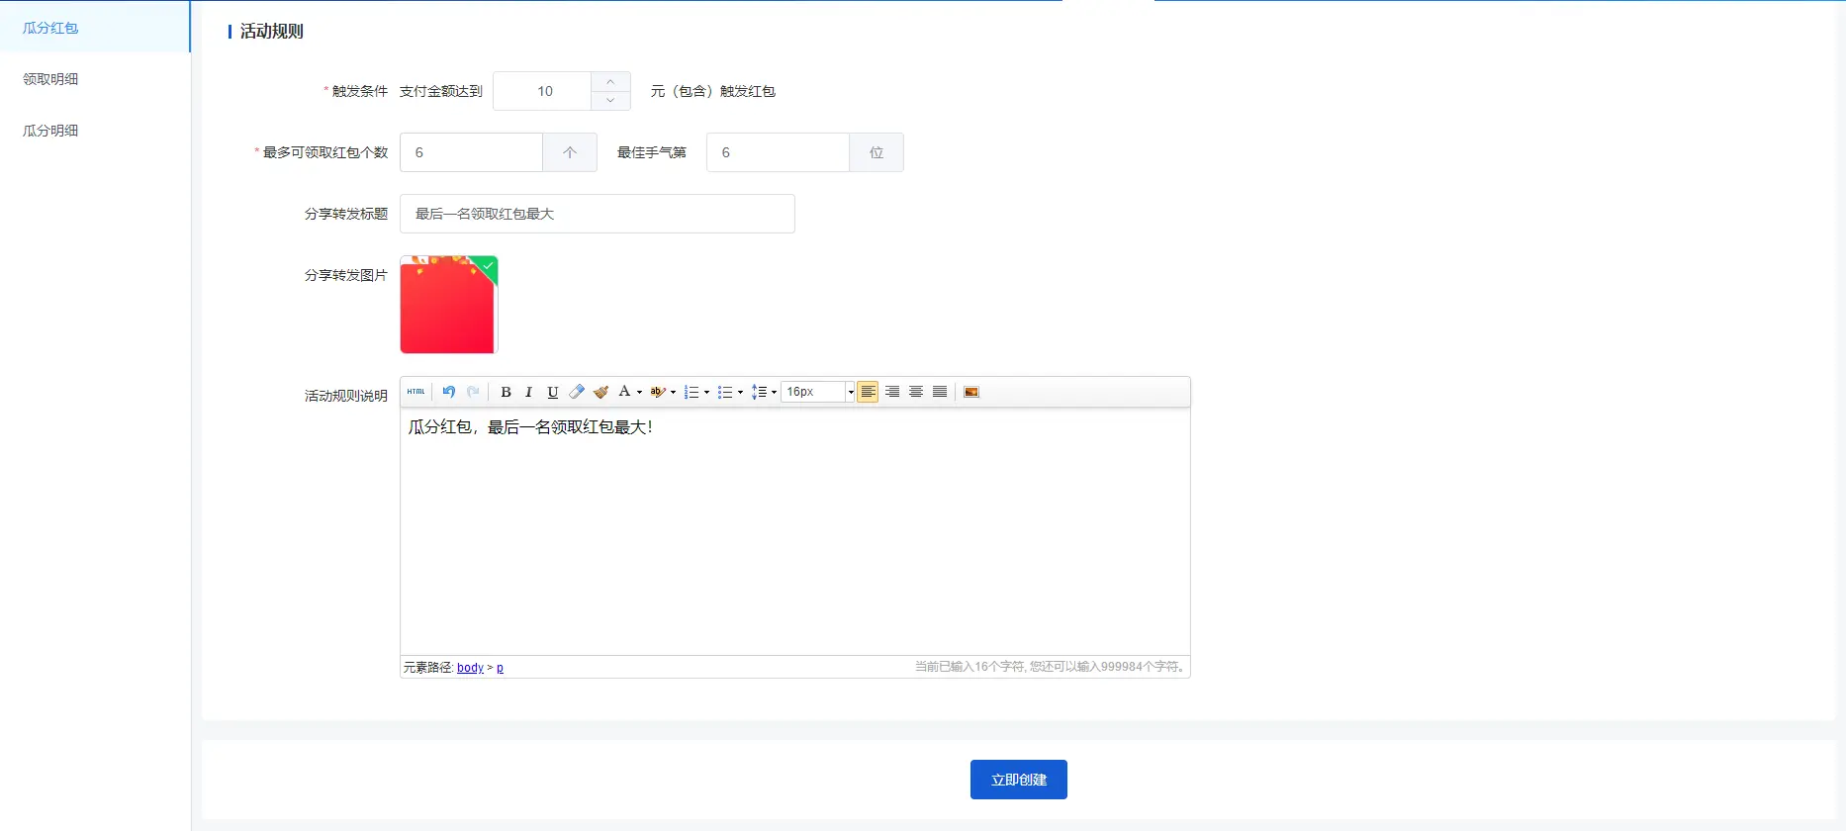Click the 位 unit suffix addon
The width and height of the screenshot is (1846, 831).
click(877, 152)
